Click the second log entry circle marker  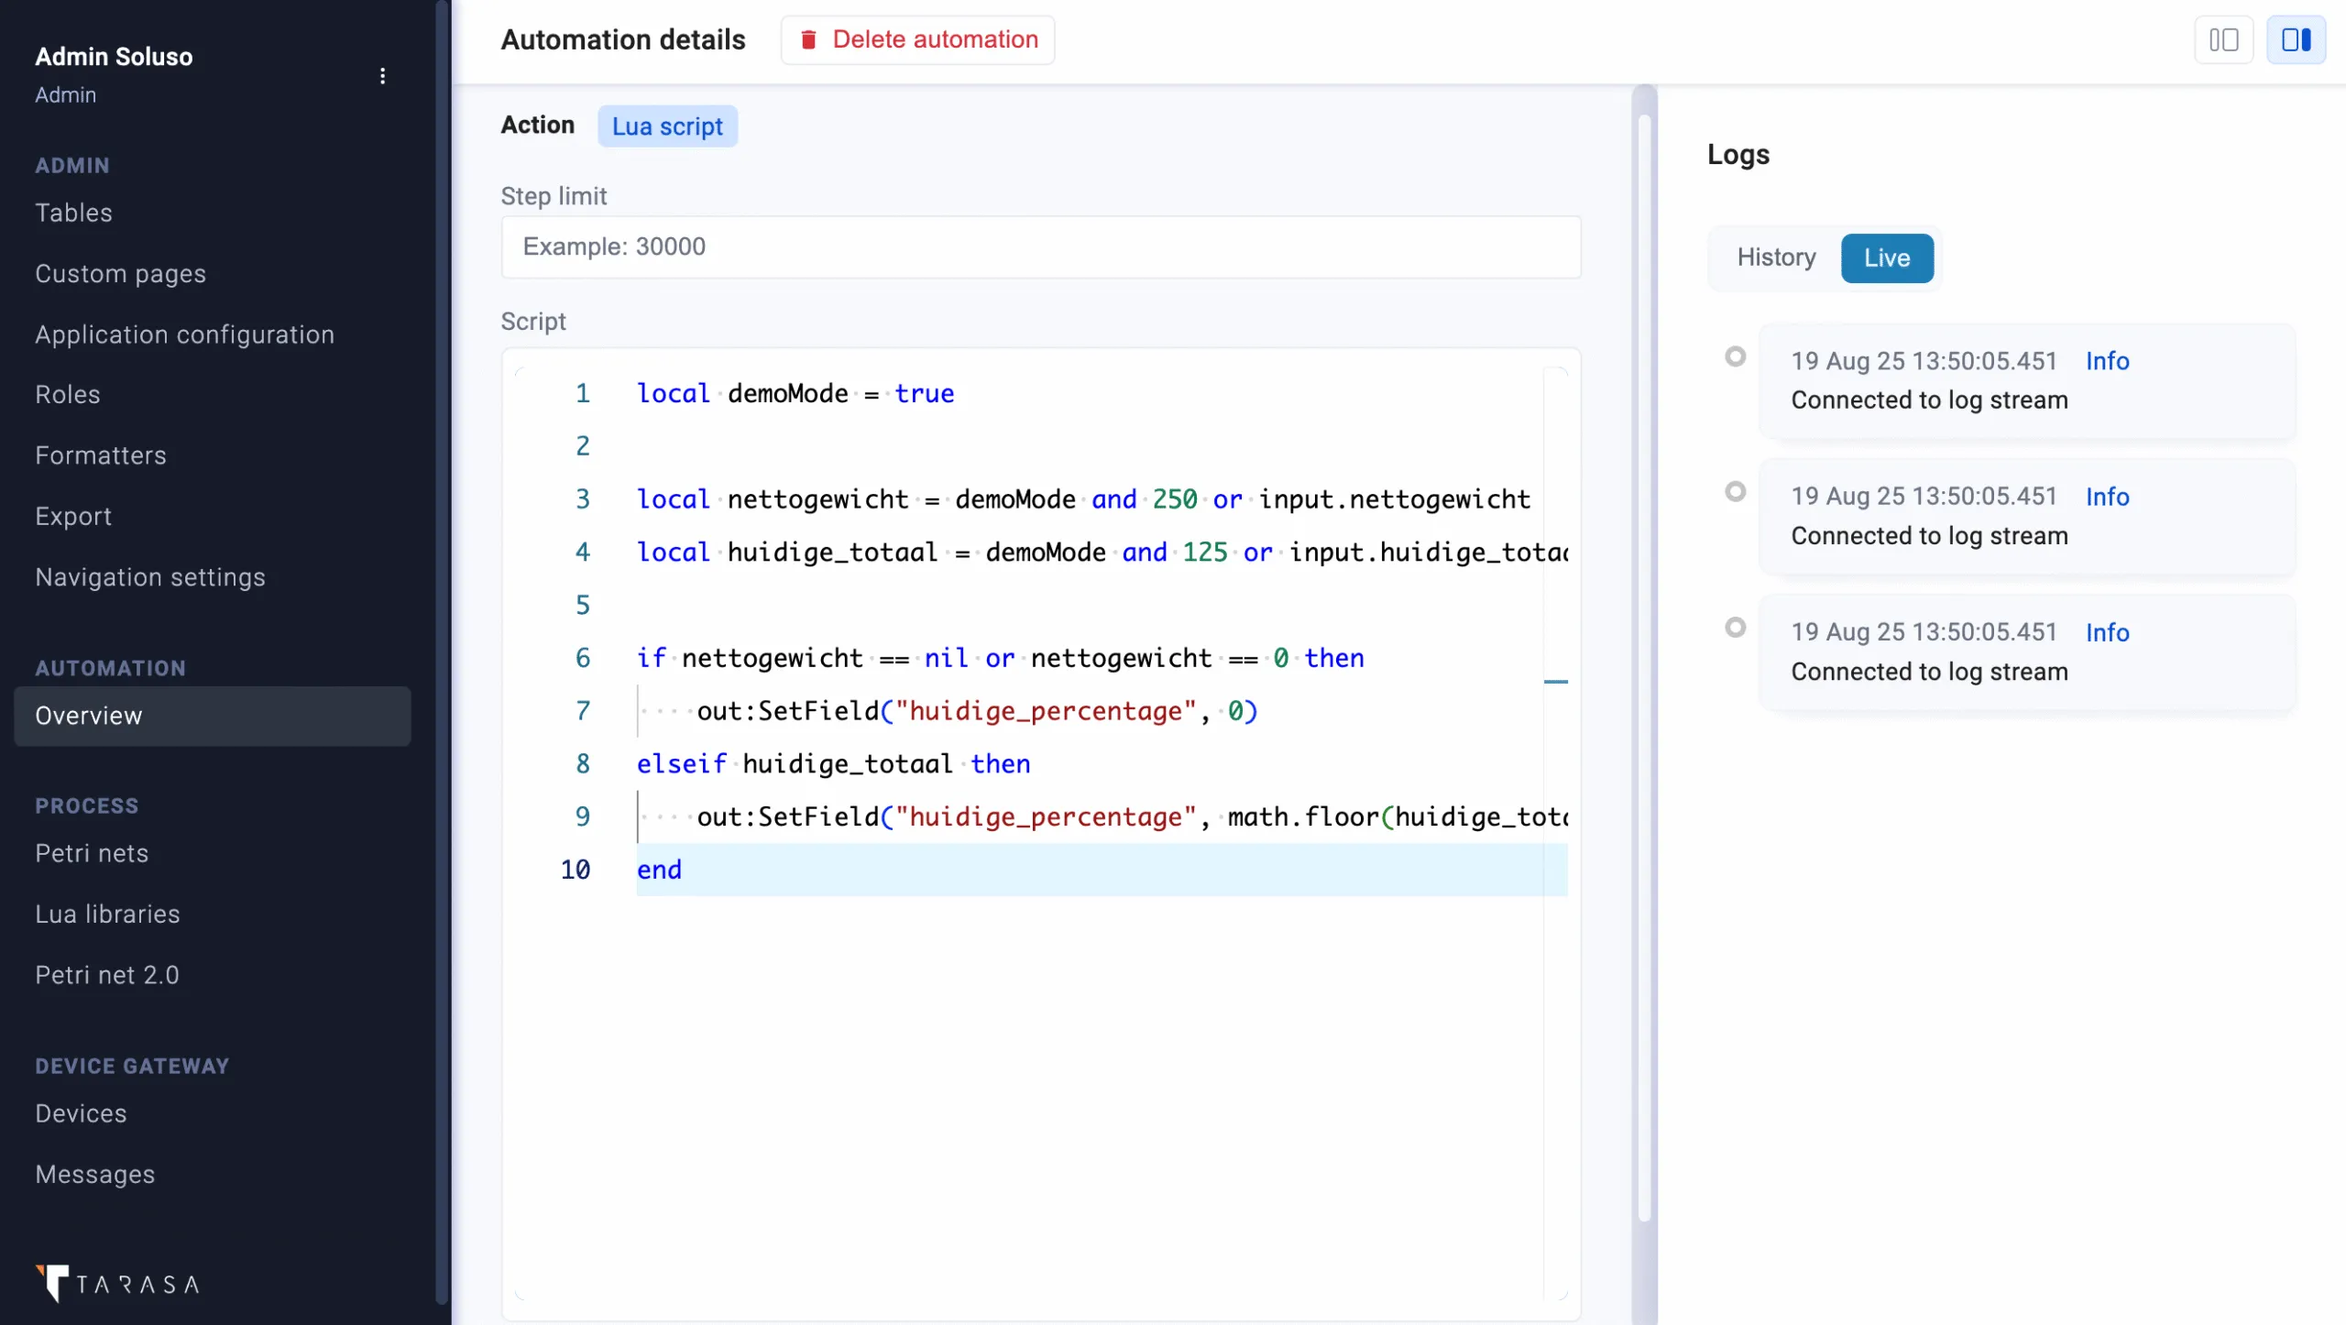click(1735, 492)
